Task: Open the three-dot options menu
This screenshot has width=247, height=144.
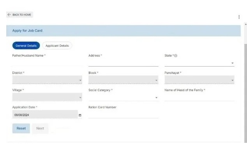Action: 239,17
